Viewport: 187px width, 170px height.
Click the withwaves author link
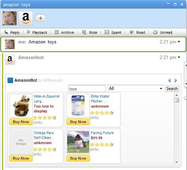click(53, 80)
